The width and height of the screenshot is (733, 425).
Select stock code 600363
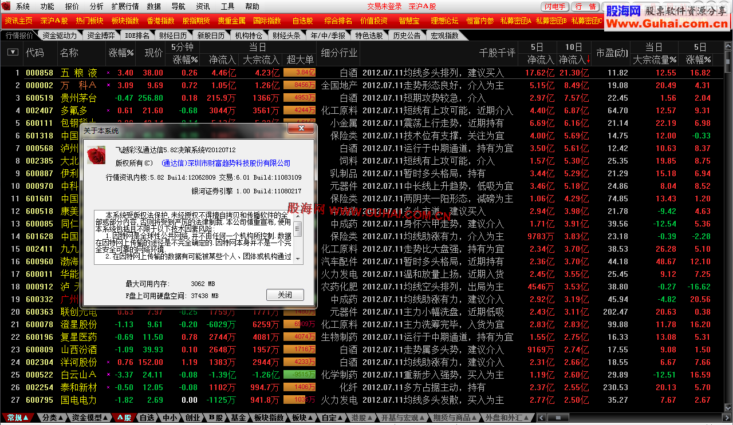click(x=40, y=312)
